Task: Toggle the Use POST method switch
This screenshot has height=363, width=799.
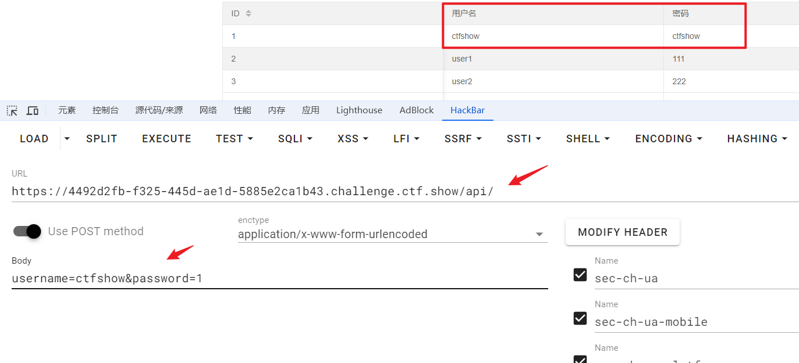Action: click(27, 231)
